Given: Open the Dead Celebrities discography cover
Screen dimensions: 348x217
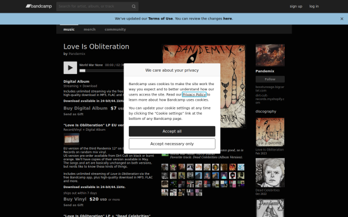Looking at the screenshot, I should [270, 172].
